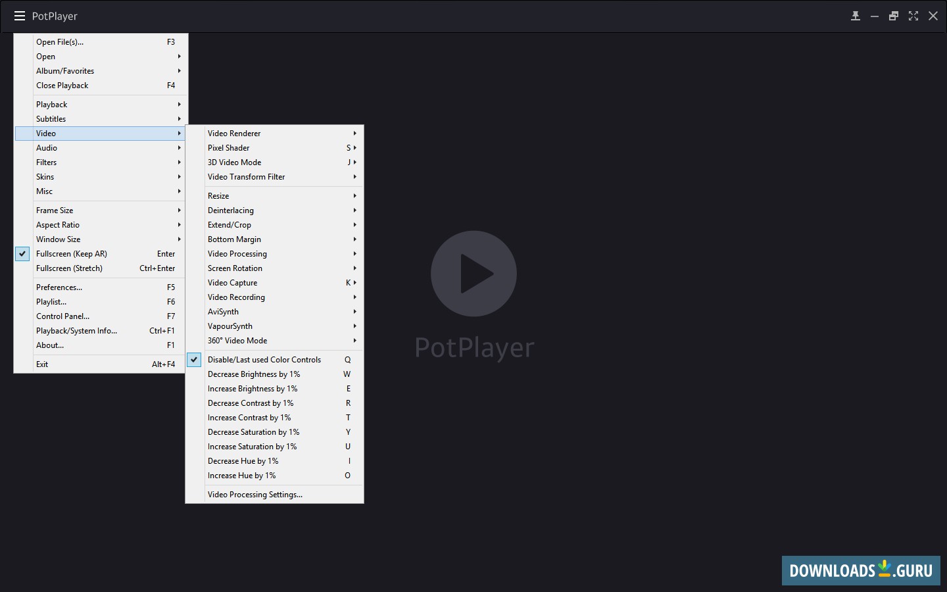Select Decrease Contrast by 1%
The image size is (947, 592).
pyautogui.click(x=275, y=403)
